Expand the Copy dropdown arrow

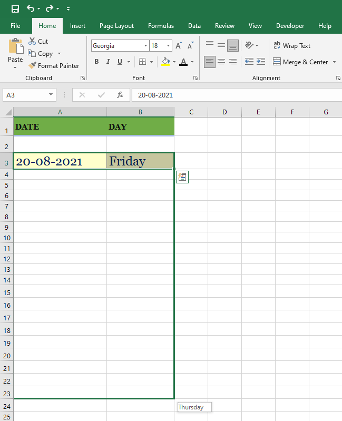tap(59, 54)
